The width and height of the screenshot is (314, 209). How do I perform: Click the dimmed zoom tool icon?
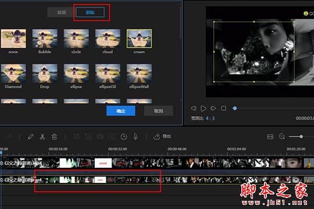click(88, 136)
